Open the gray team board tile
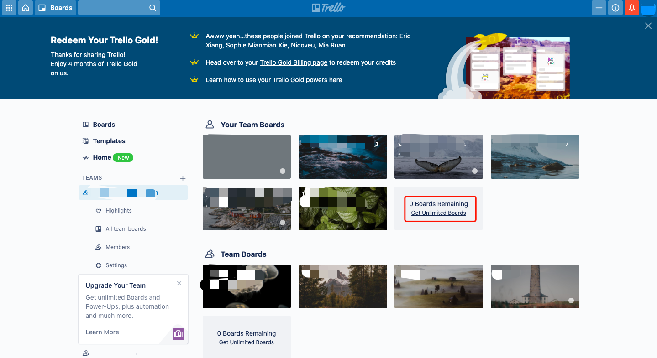Screen dimensions: 657x358 pyautogui.click(x=247, y=157)
